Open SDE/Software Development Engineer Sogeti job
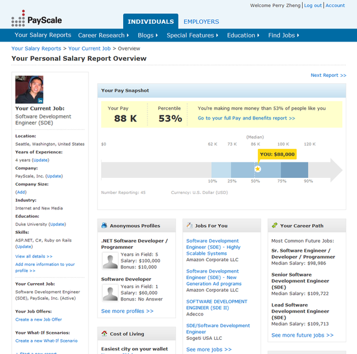 (218, 328)
